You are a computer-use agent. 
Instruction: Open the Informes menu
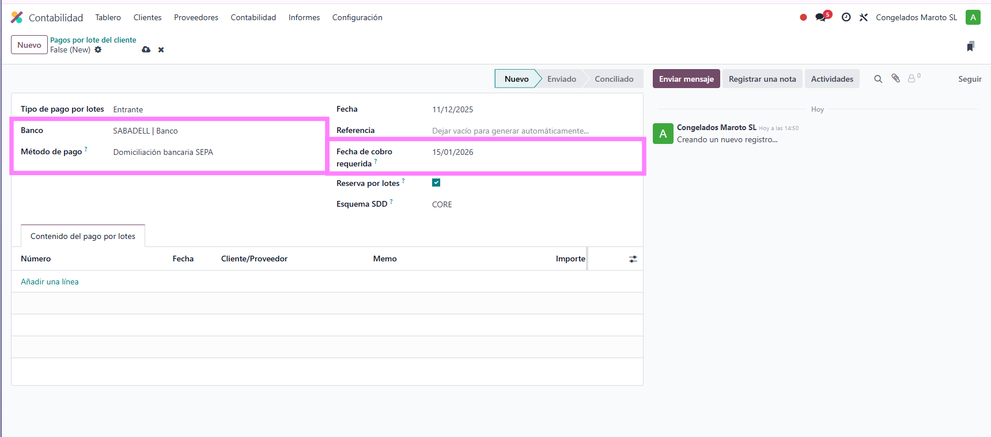pos(304,17)
